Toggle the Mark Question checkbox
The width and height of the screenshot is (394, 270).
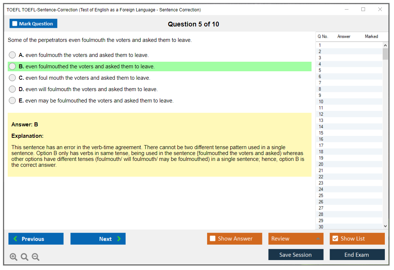coord(15,24)
